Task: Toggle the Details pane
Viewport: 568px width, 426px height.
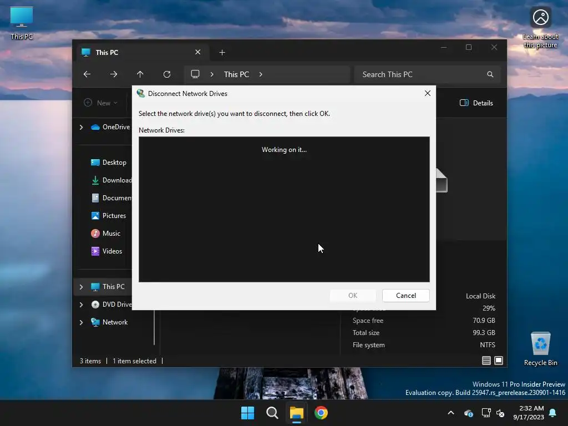Action: pyautogui.click(x=476, y=103)
